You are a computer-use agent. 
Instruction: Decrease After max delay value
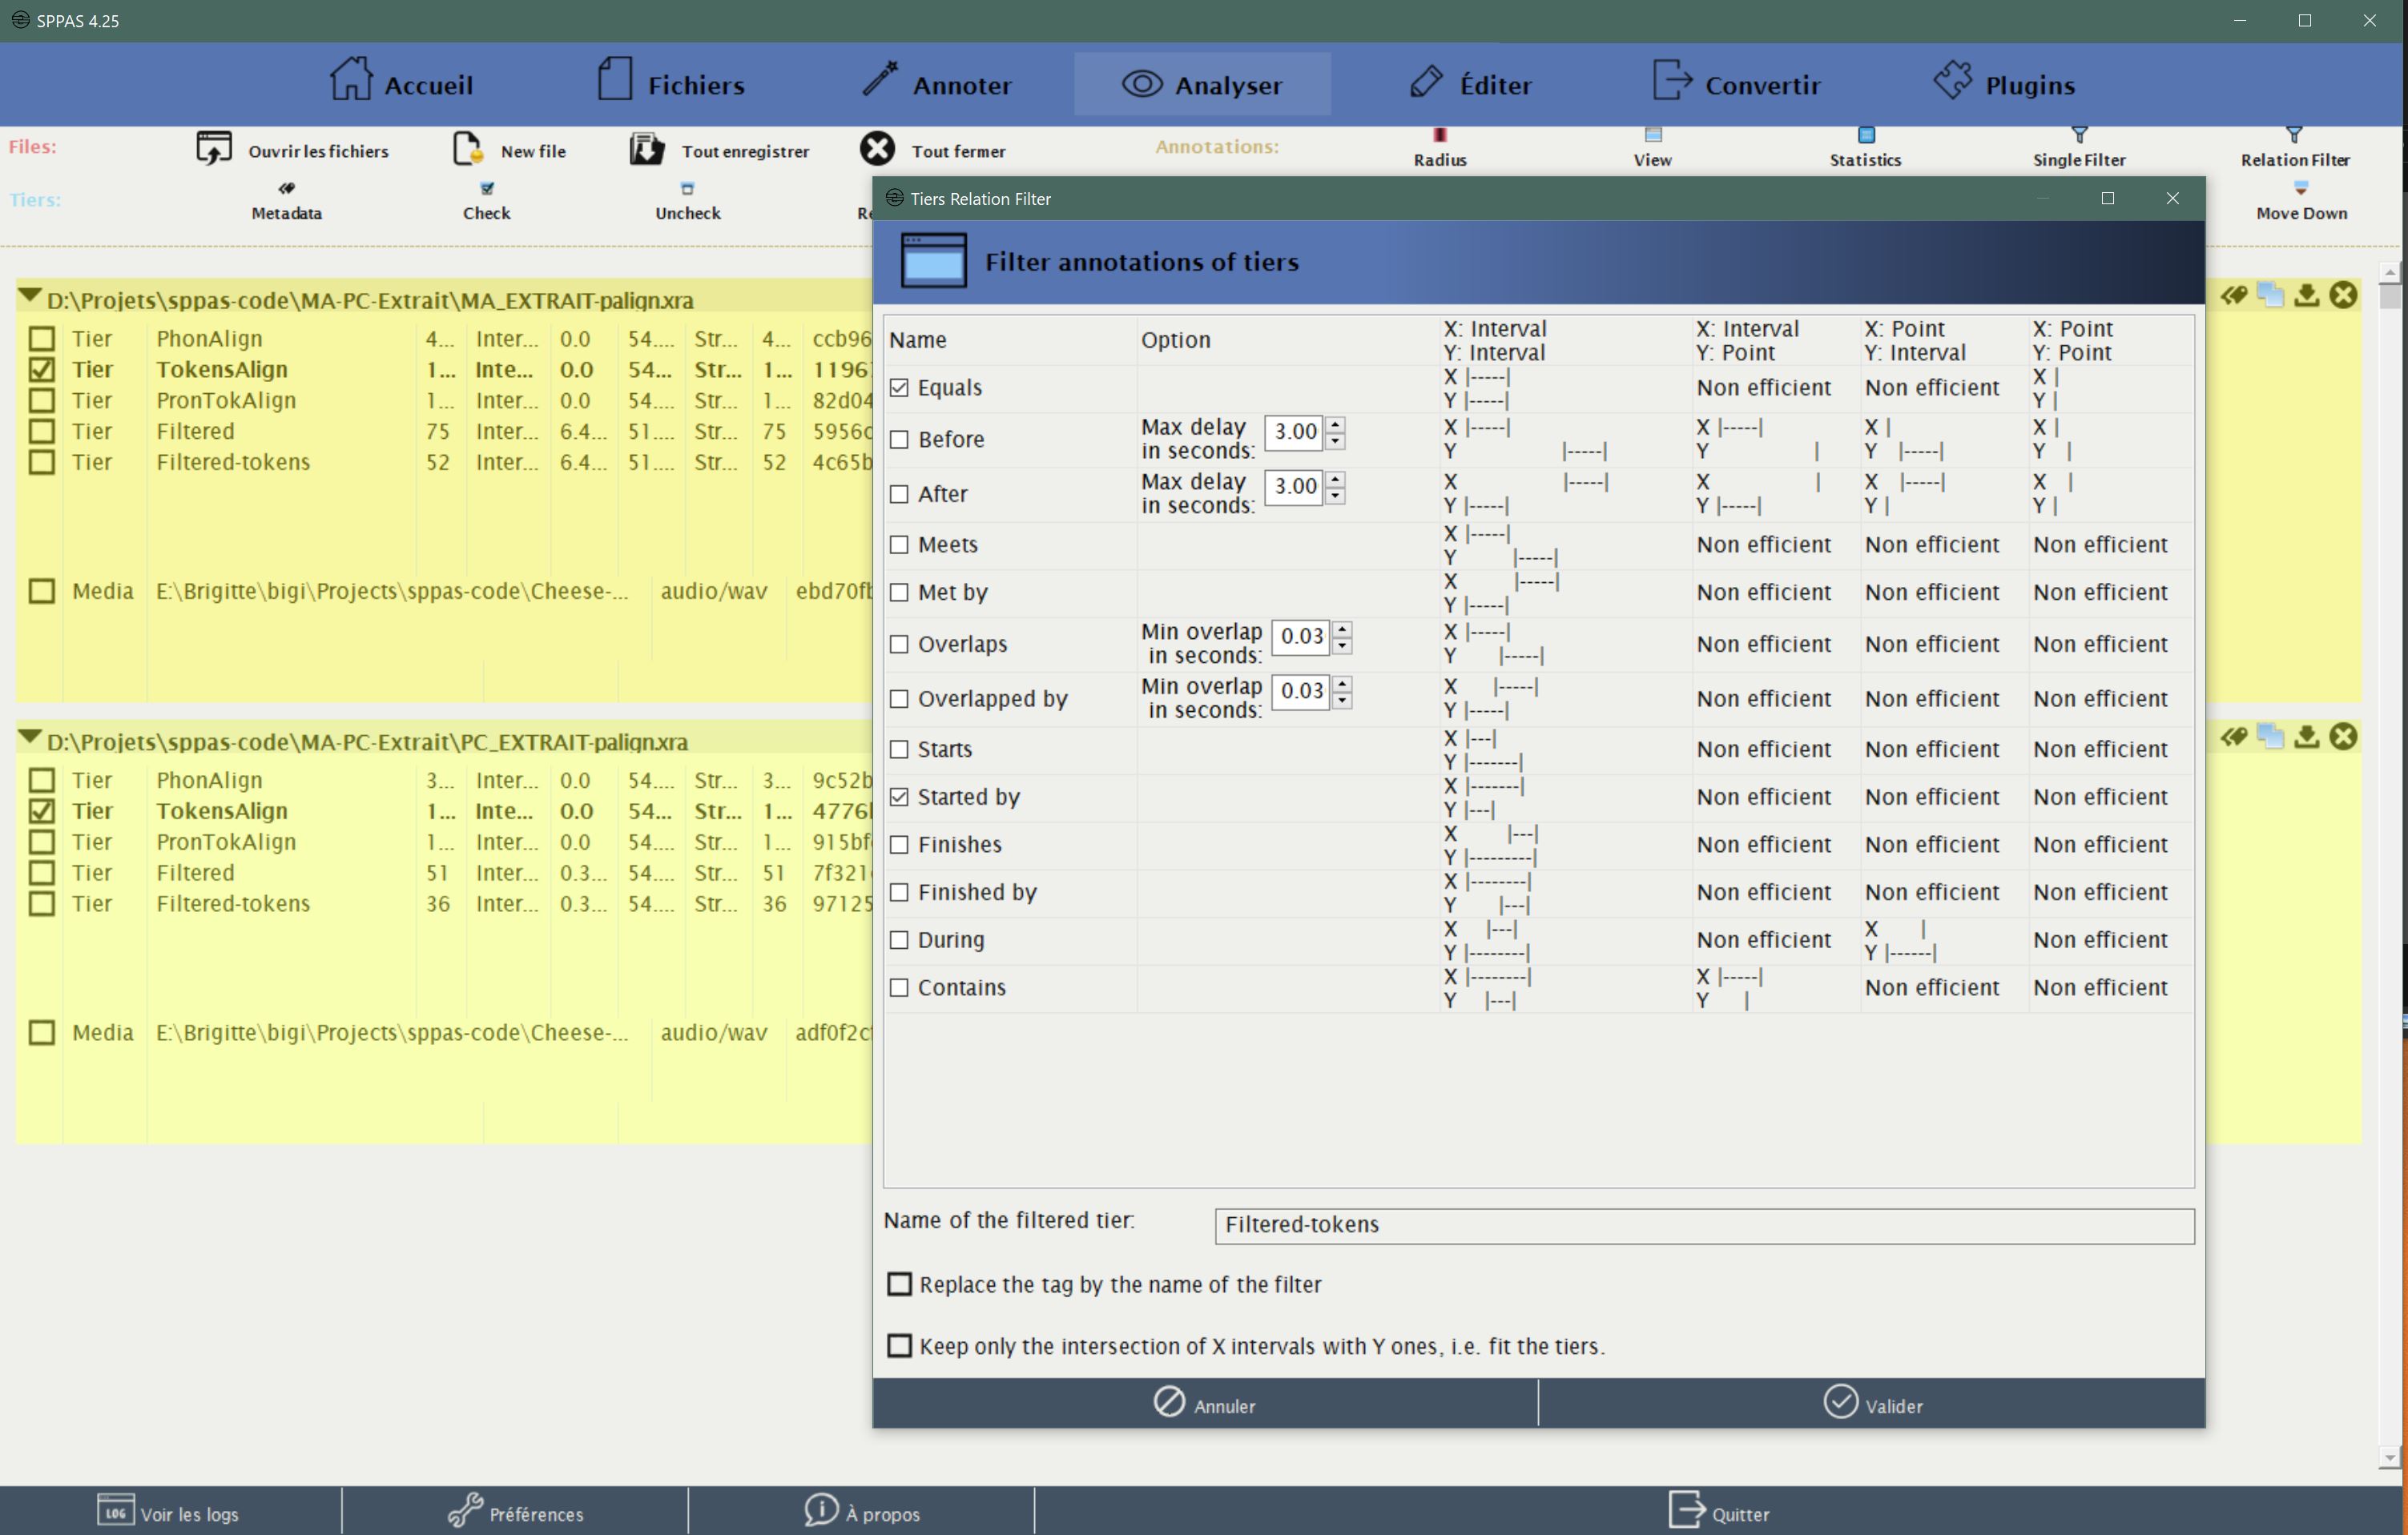tap(1335, 496)
